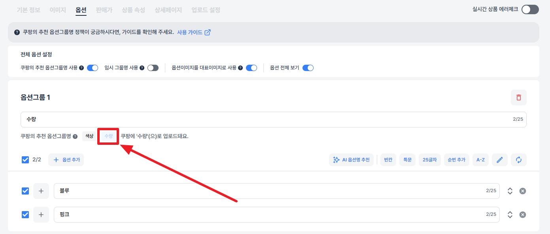
Task: Uncheck the 핑크 option checkbox
Action: pyautogui.click(x=25, y=215)
